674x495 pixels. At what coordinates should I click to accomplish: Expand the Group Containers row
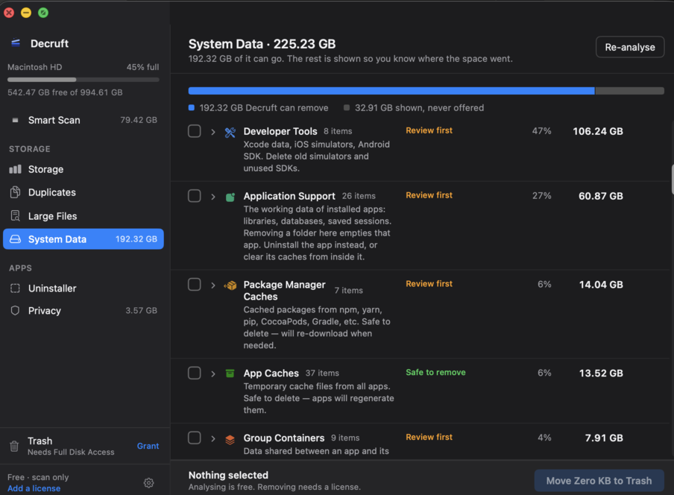tap(212, 438)
